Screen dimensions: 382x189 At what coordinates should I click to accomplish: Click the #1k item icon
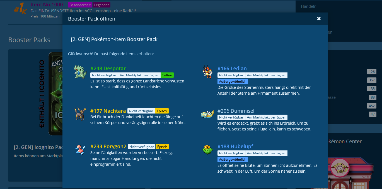coord(20,9)
